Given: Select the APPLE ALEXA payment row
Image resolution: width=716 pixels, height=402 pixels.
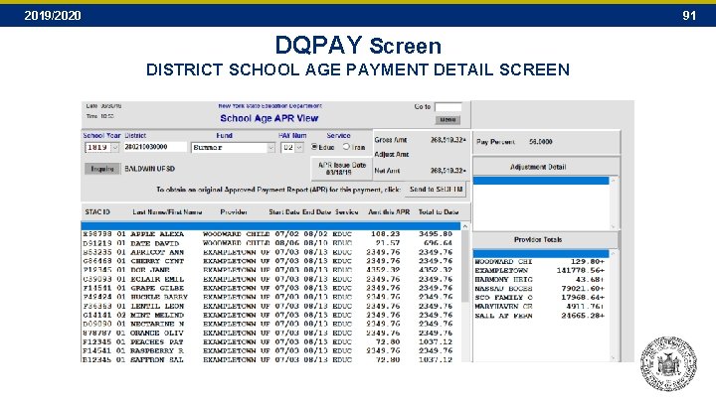Looking at the screenshot, I should point(268,234).
